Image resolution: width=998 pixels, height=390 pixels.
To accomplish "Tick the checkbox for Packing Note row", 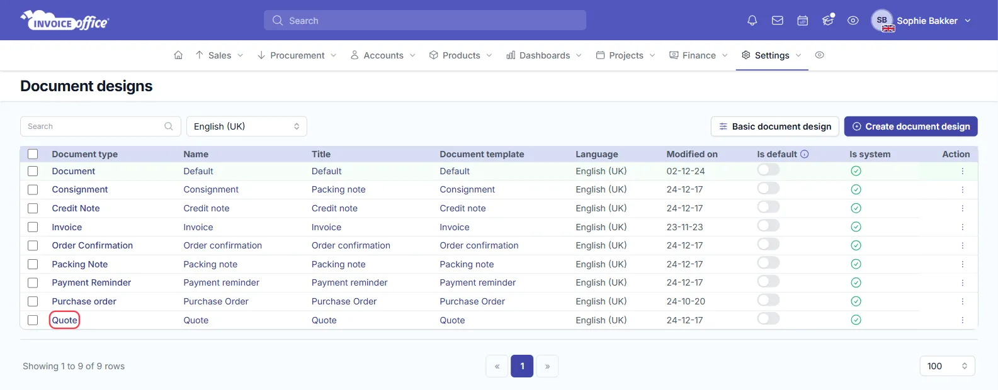I will coord(33,264).
